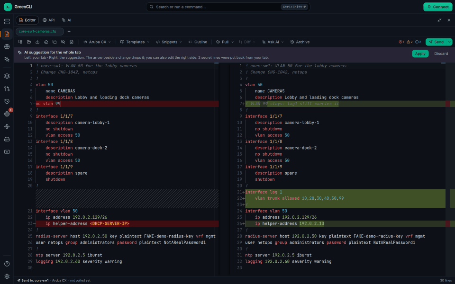
Task: Open the settings gear in sidebar
Action: 7,276
